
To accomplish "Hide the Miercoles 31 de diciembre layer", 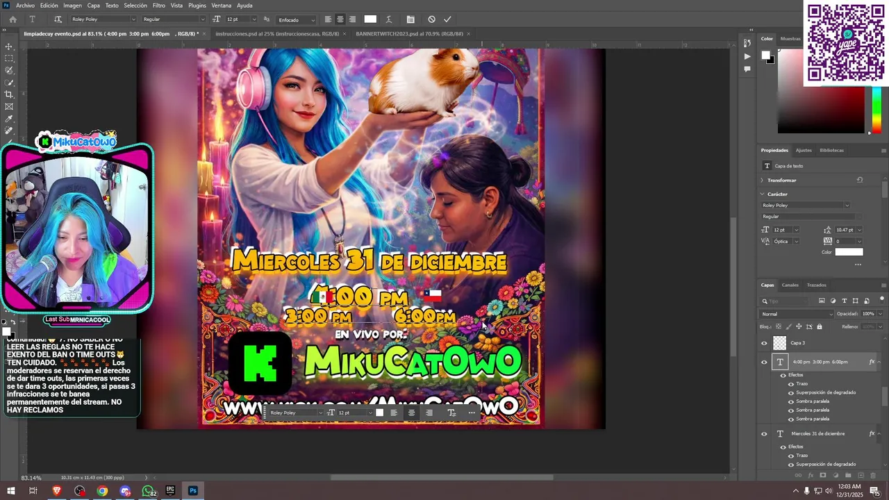I will point(764,434).
